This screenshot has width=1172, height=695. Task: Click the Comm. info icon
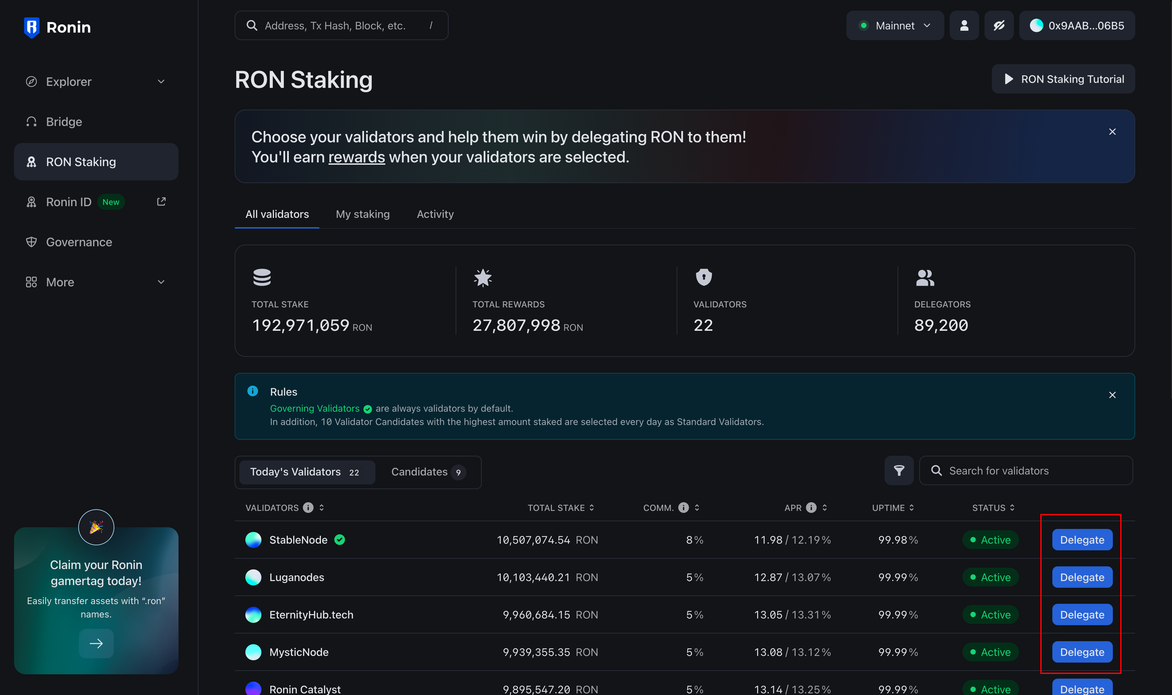click(683, 507)
